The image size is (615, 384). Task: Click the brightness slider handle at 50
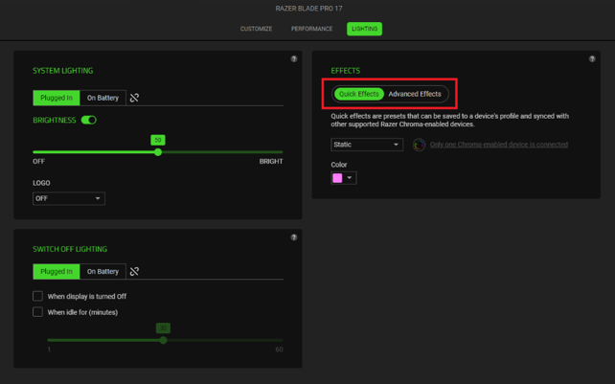[x=158, y=151]
